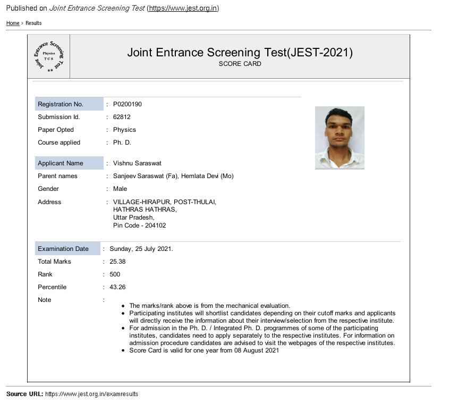This screenshot has height=403, width=458.
Task: Click the Score Card validity note
Action: 204,350
